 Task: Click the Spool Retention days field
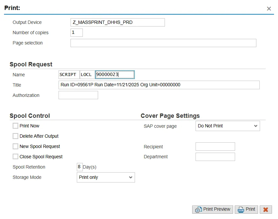(79, 167)
